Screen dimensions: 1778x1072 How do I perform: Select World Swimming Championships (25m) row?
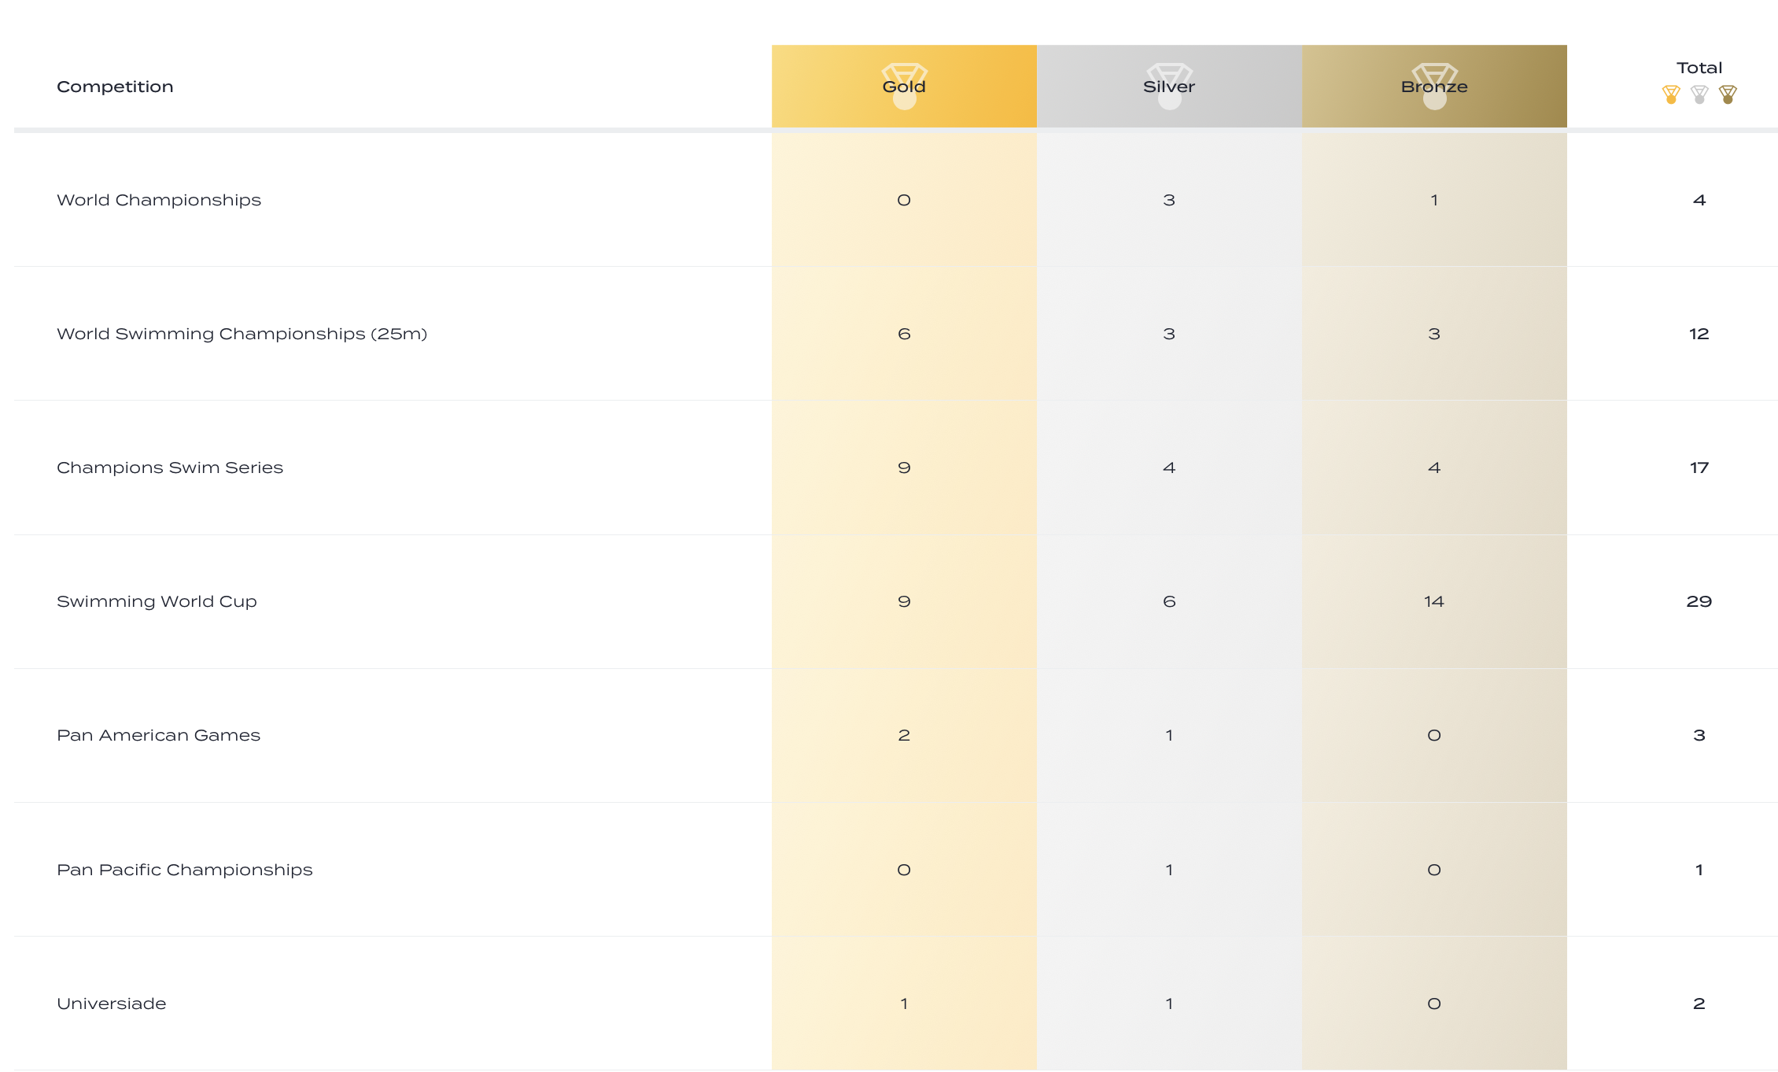(242, 334)
